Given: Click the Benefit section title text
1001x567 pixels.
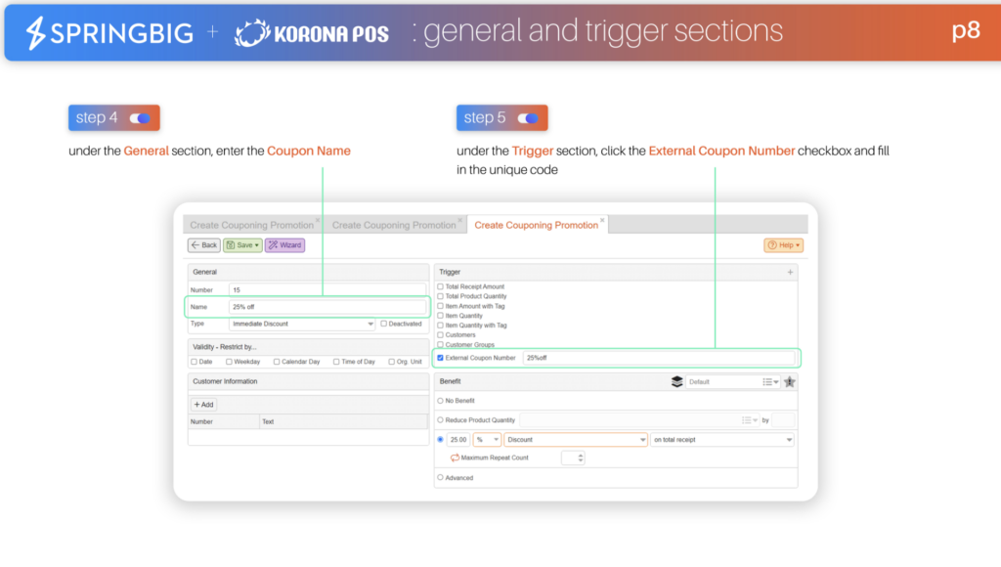Looking at the screenshot, I should (x=450, y=381).
